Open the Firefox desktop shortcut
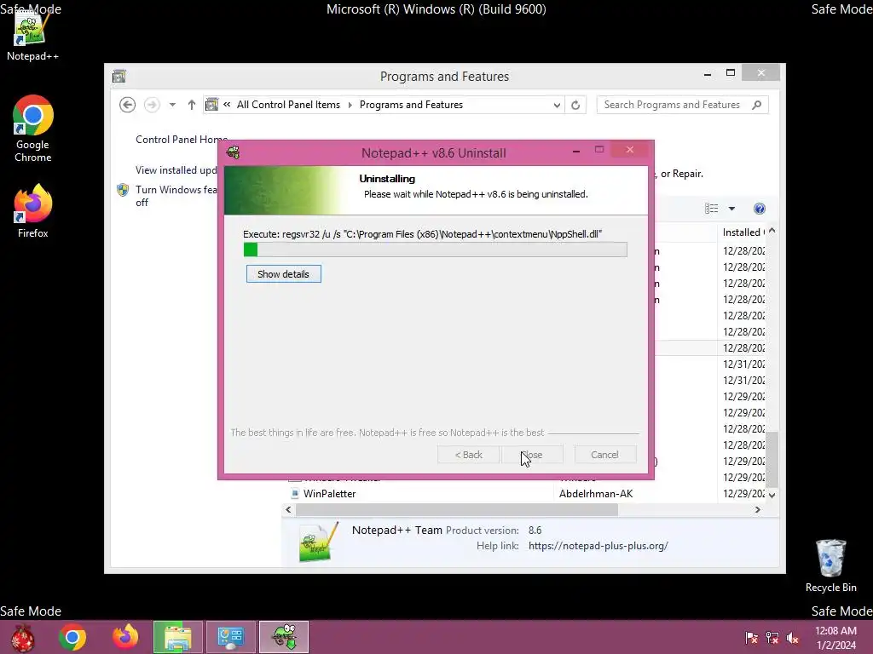The height and width of the screenshot is (654, 873). click(33, 211)
